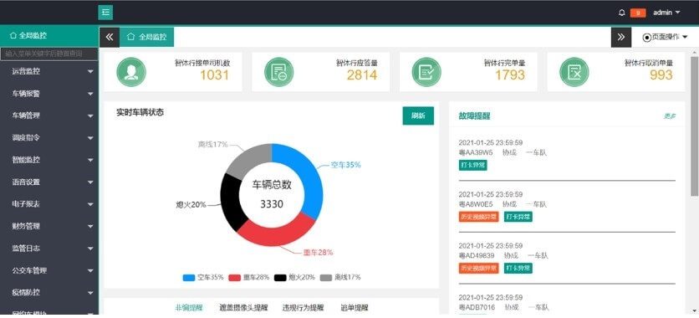The height and width of the screenshot is (318, 699).
Task: Open the notification bell icon
Action: [x=622, y=13]
